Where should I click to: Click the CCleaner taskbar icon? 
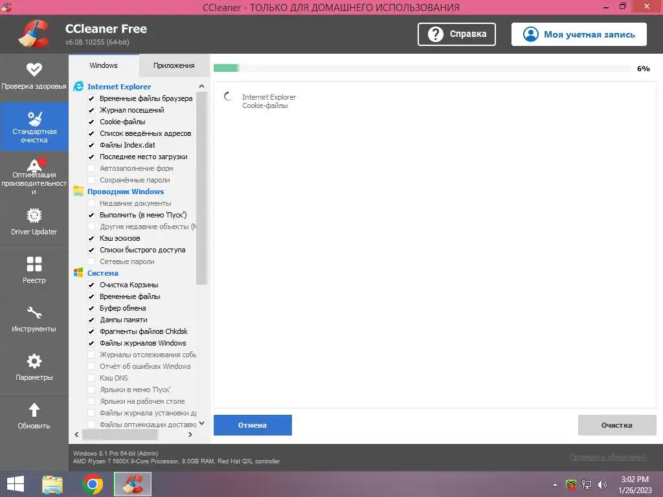tap(132, 484)
